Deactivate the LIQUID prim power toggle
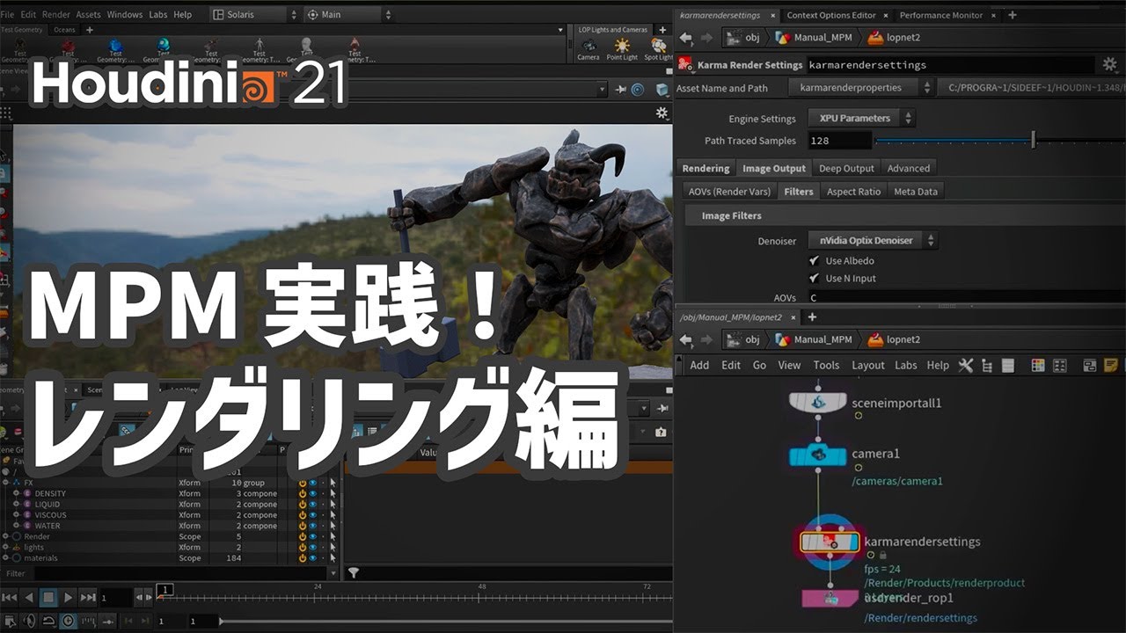 tap(303, 505)
